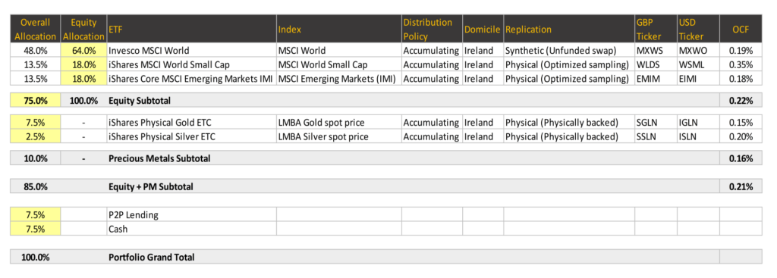The image size is (777, 278).
Task: Click the Domicile column header
Action: pos(483,30)
